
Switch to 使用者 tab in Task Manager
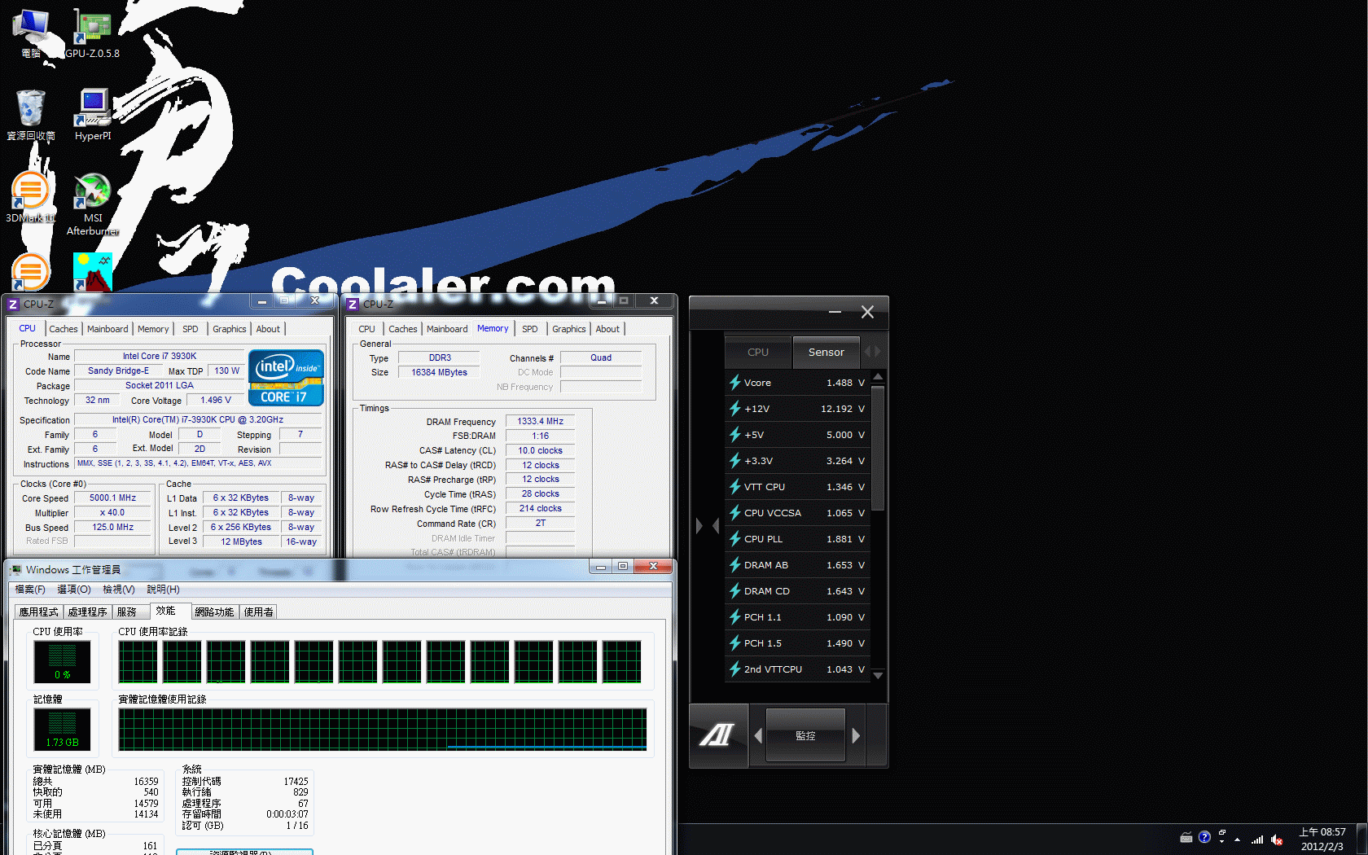click(259, 612)
